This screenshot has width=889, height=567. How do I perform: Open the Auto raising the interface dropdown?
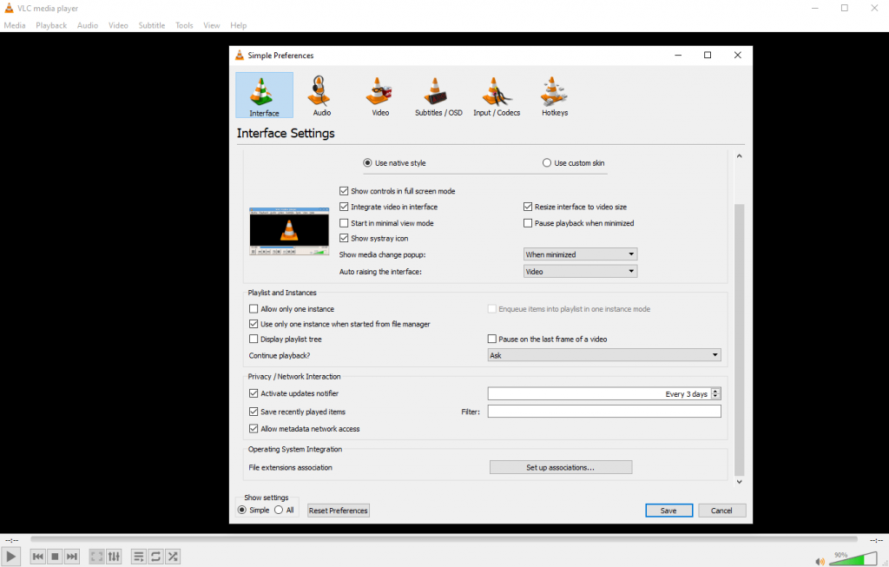click(x=580, y=272)
